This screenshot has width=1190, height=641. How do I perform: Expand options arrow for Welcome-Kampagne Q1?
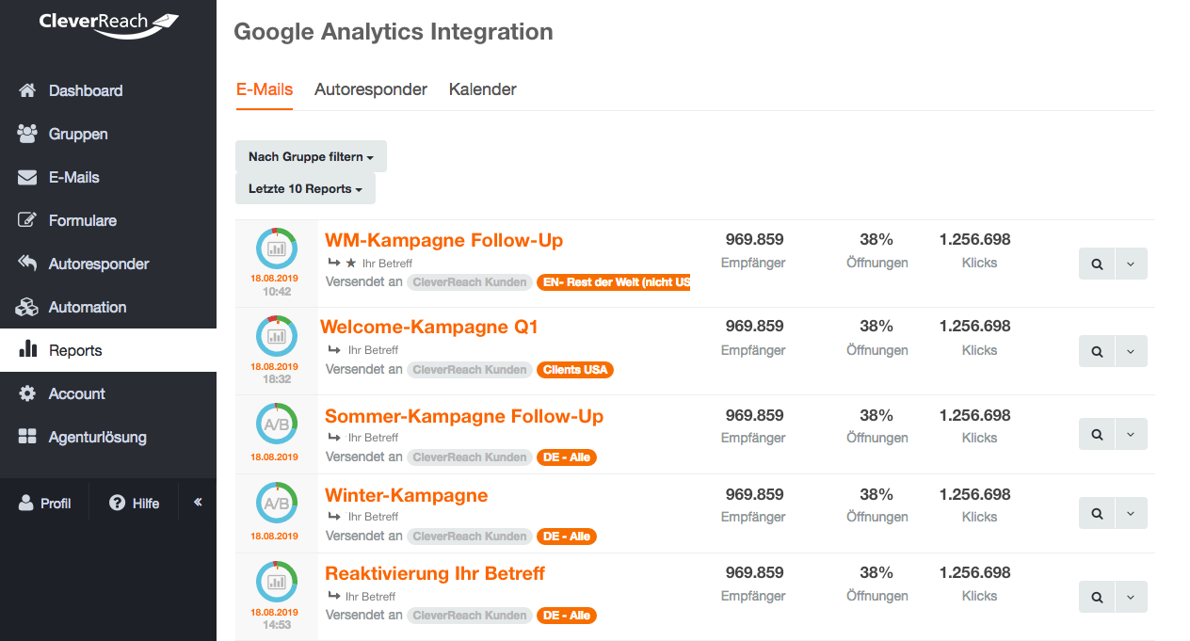coord(1131,351)
